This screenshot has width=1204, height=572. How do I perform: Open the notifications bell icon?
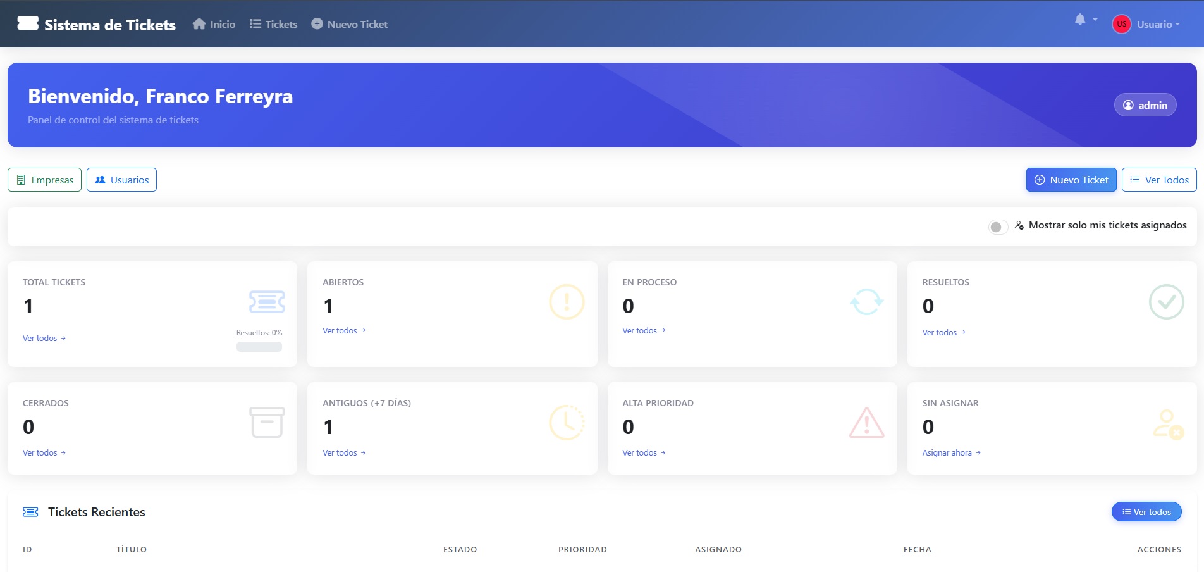point(1080,20)
